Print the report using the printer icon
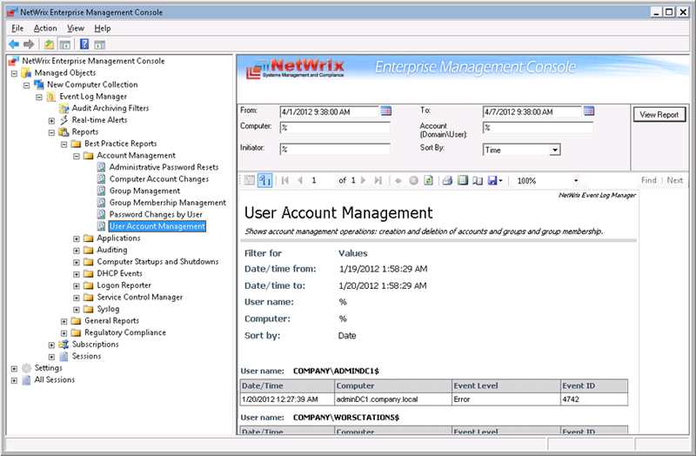696x456 pixels. (x=446, y=180)
